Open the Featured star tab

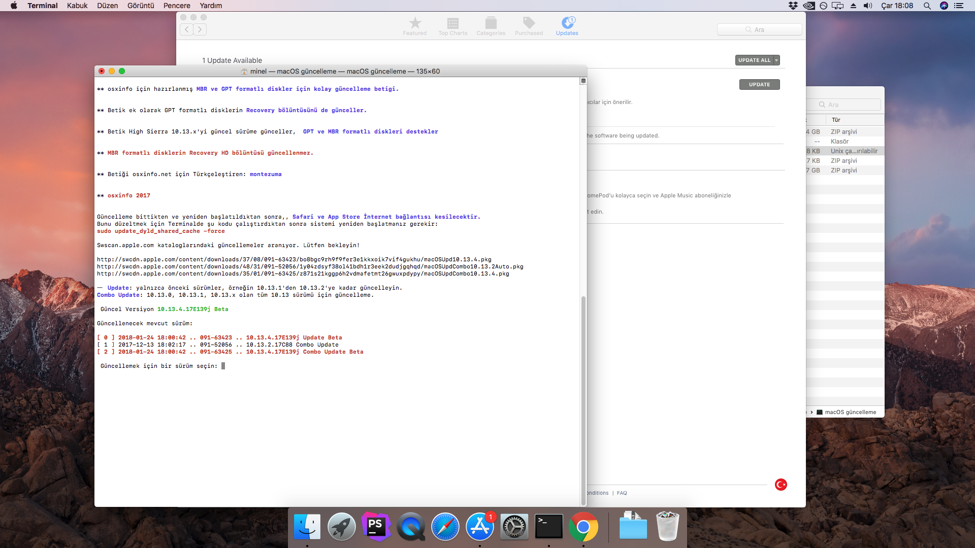point(415,26)
